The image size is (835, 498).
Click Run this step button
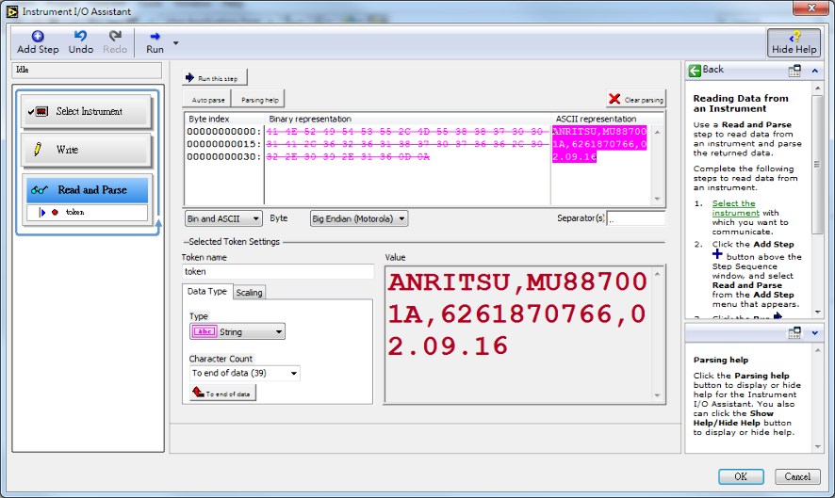pyautogui.click(x=215, y=78)
